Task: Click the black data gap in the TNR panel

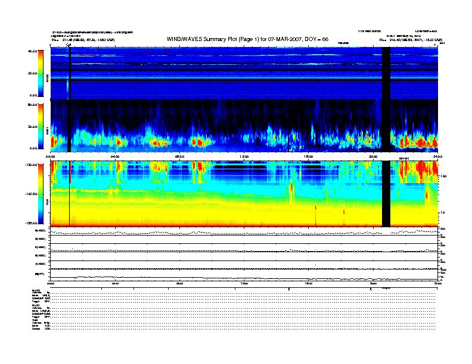Action: (386, 194)
